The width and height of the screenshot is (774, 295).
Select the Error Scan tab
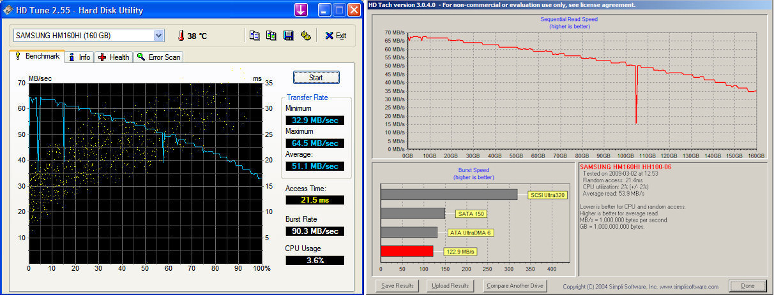pyautogui.click(x=158, y=57)
